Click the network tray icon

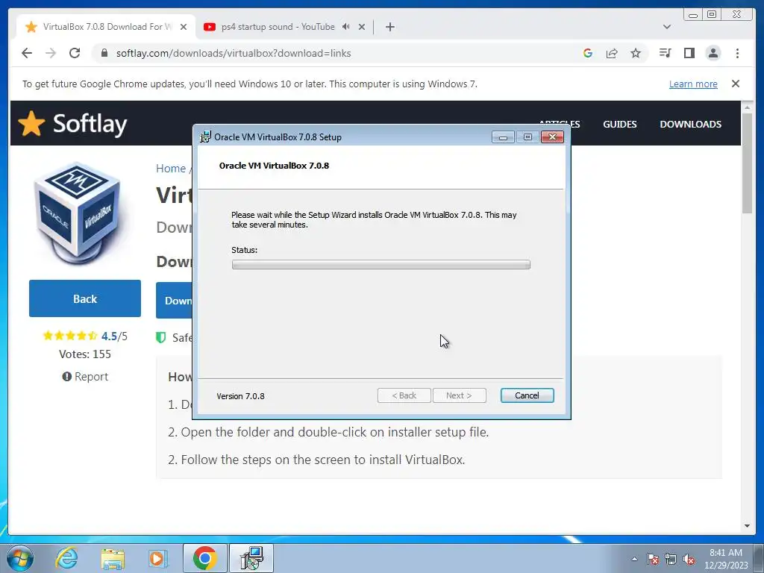click(x=671, y=559)
